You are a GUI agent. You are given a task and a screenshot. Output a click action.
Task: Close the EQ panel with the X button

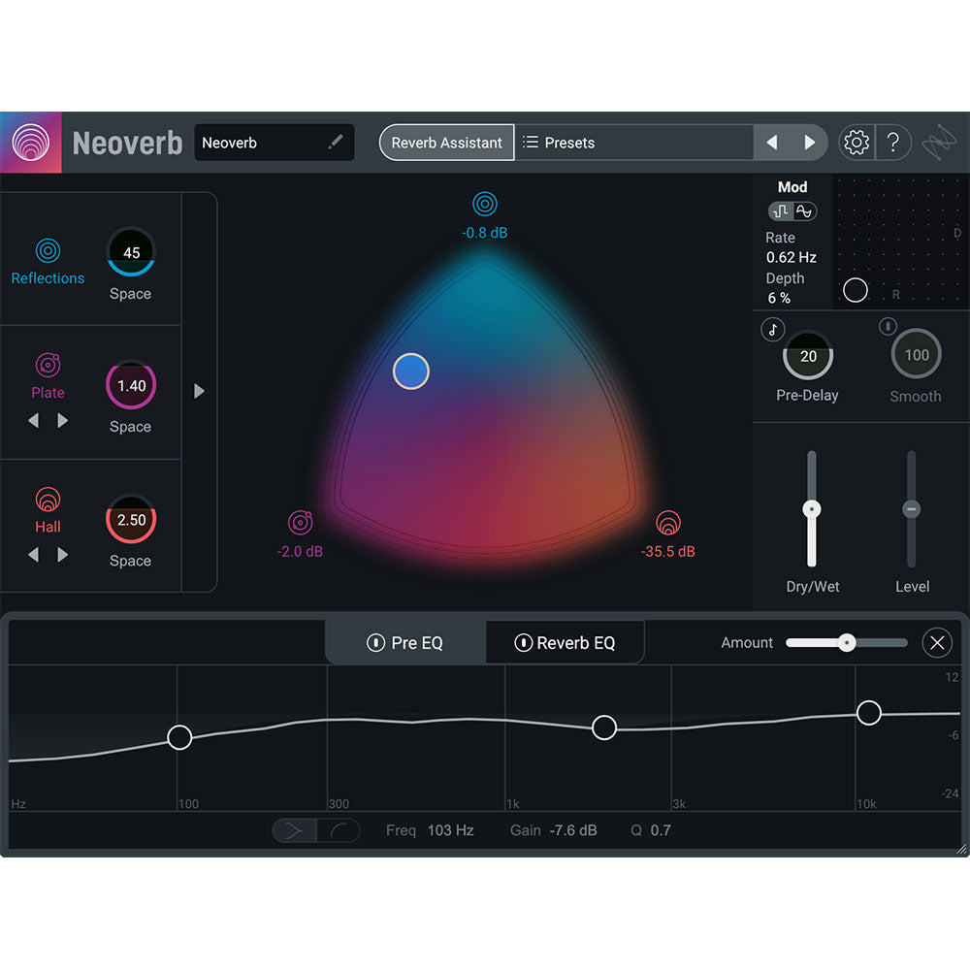pyautogui.click(x=937, y=642)
